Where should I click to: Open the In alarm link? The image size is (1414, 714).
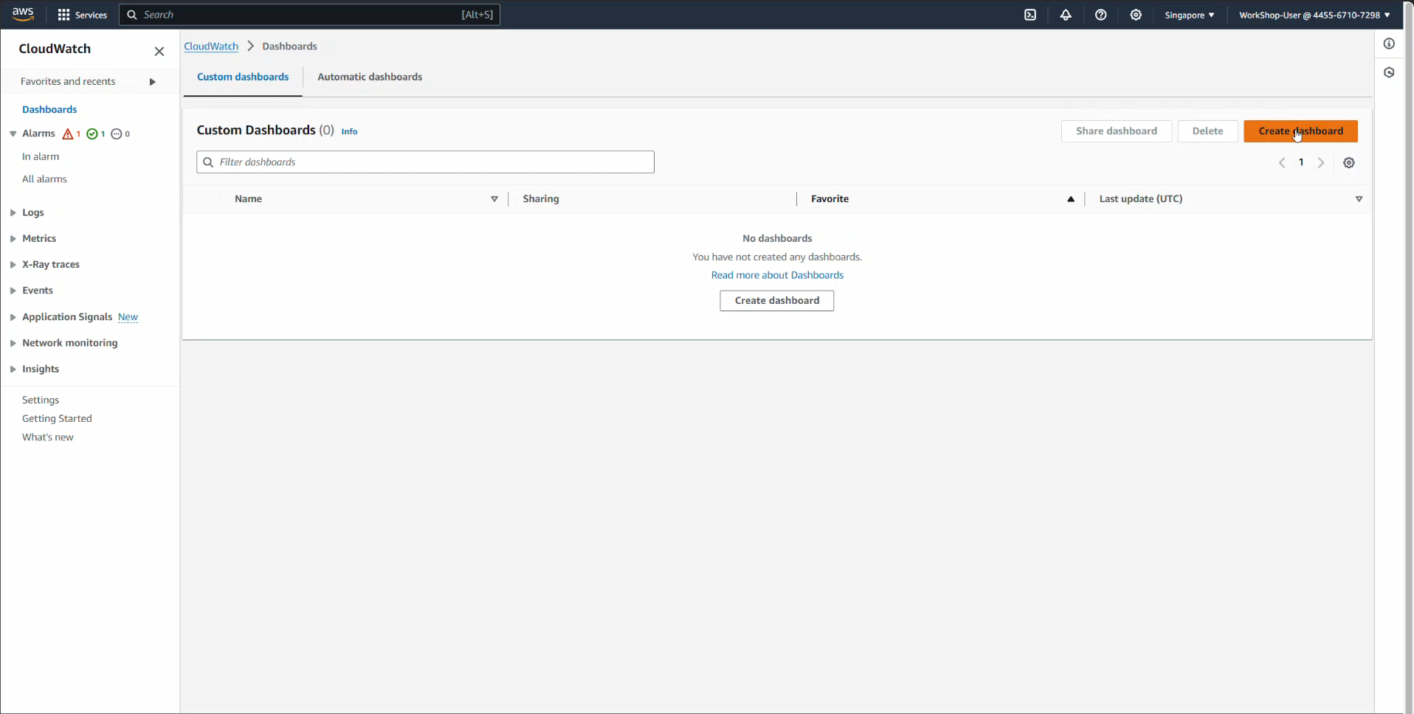[41, 156]
